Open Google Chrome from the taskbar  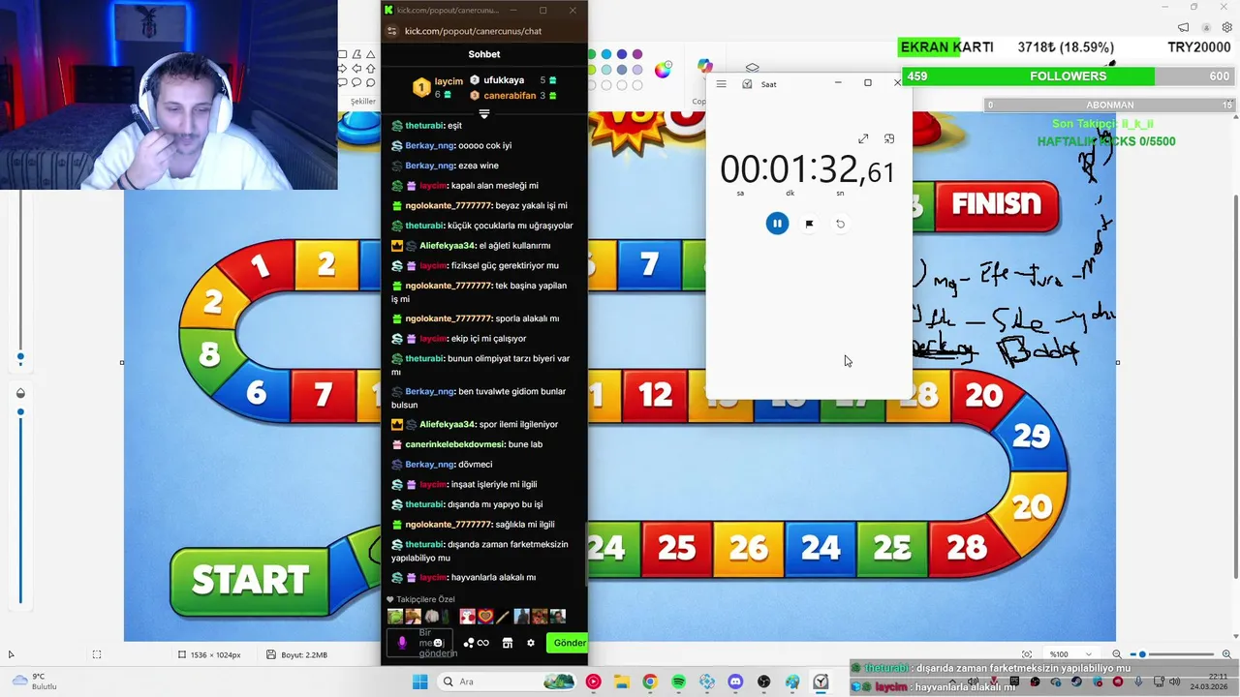650,682
